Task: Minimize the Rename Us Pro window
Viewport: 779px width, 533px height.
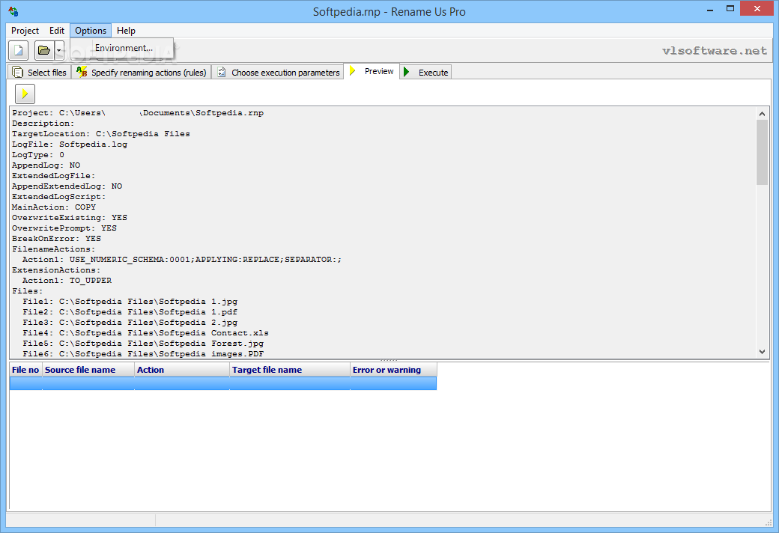Action: 710,10
